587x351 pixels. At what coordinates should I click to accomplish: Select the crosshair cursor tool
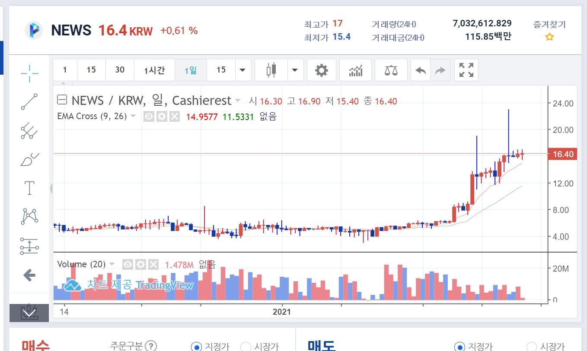click(29, 73)
